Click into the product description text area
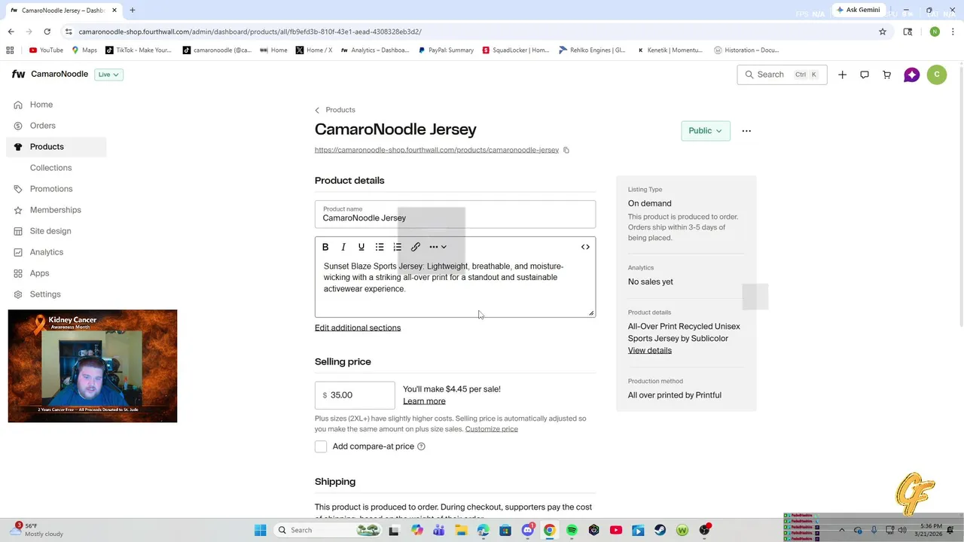This screenshot has height=542, width=964. point(455,286)
